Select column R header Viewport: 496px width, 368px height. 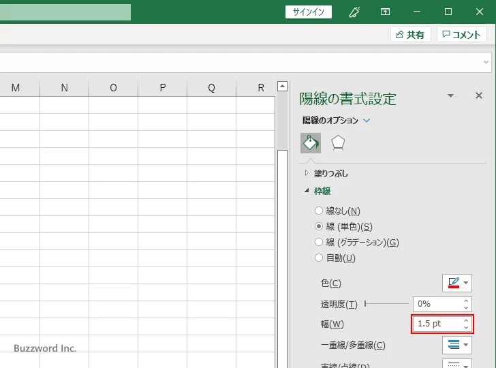tap(255, 88)
